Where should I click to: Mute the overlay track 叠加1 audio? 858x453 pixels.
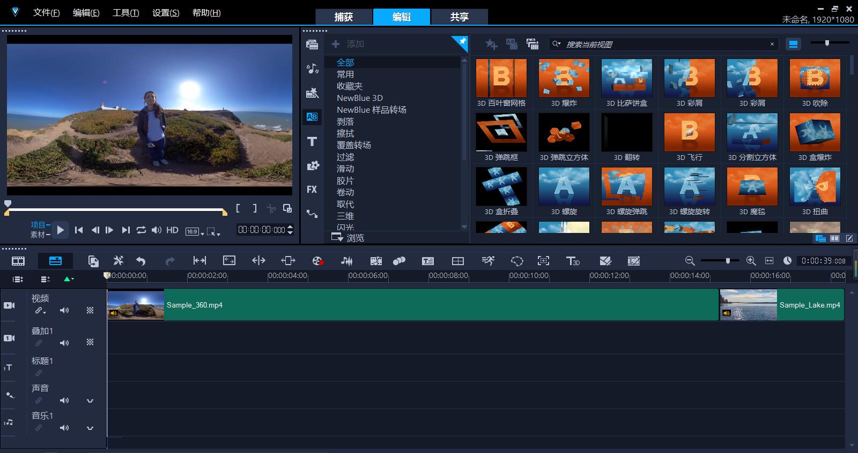tap(64, 343)
